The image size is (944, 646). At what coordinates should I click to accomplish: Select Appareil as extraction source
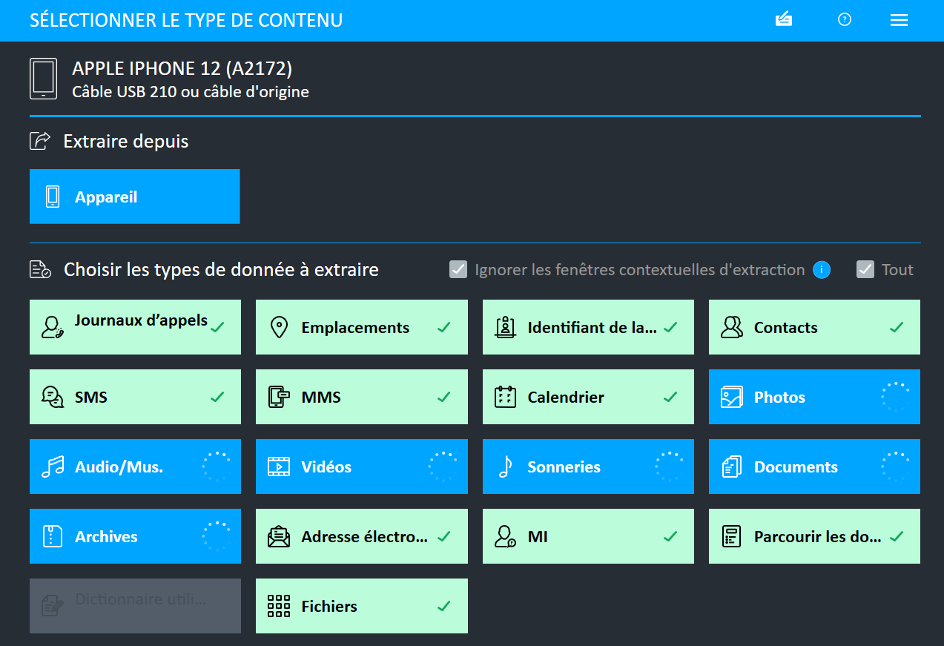click(x=134, y=197)
